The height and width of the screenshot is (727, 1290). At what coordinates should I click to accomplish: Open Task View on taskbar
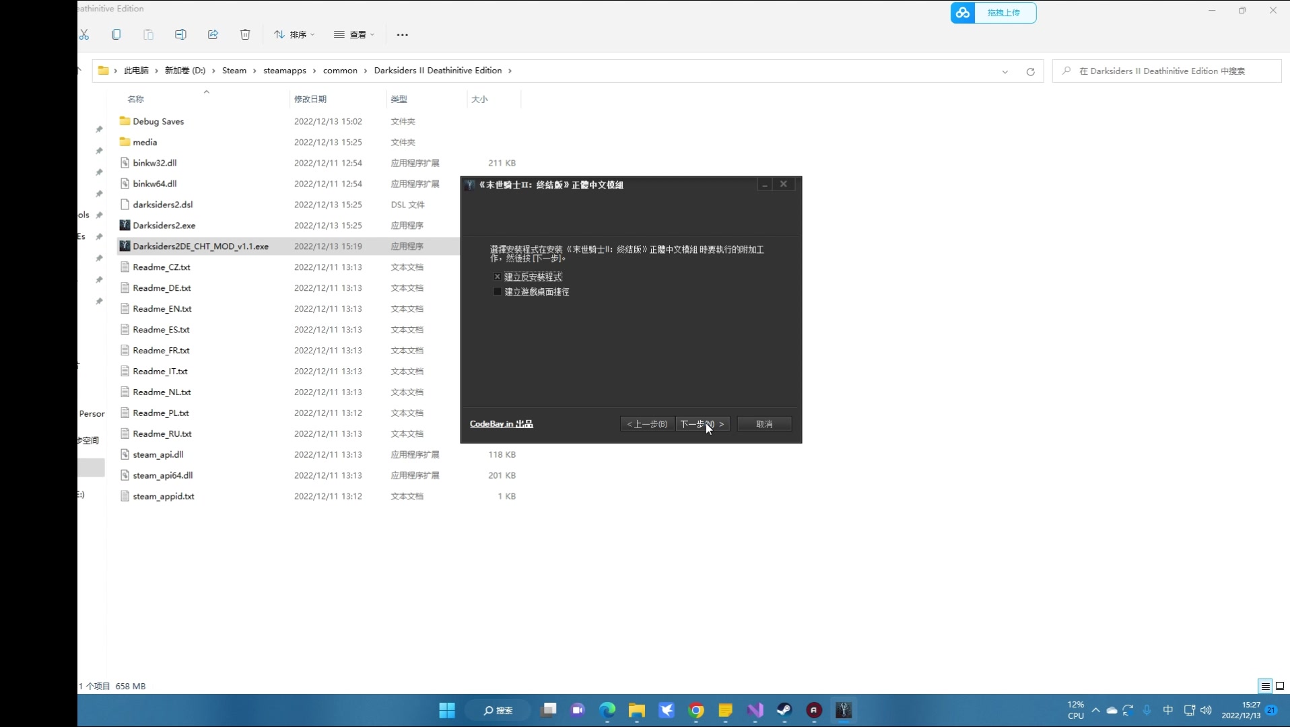pos(549,710)
